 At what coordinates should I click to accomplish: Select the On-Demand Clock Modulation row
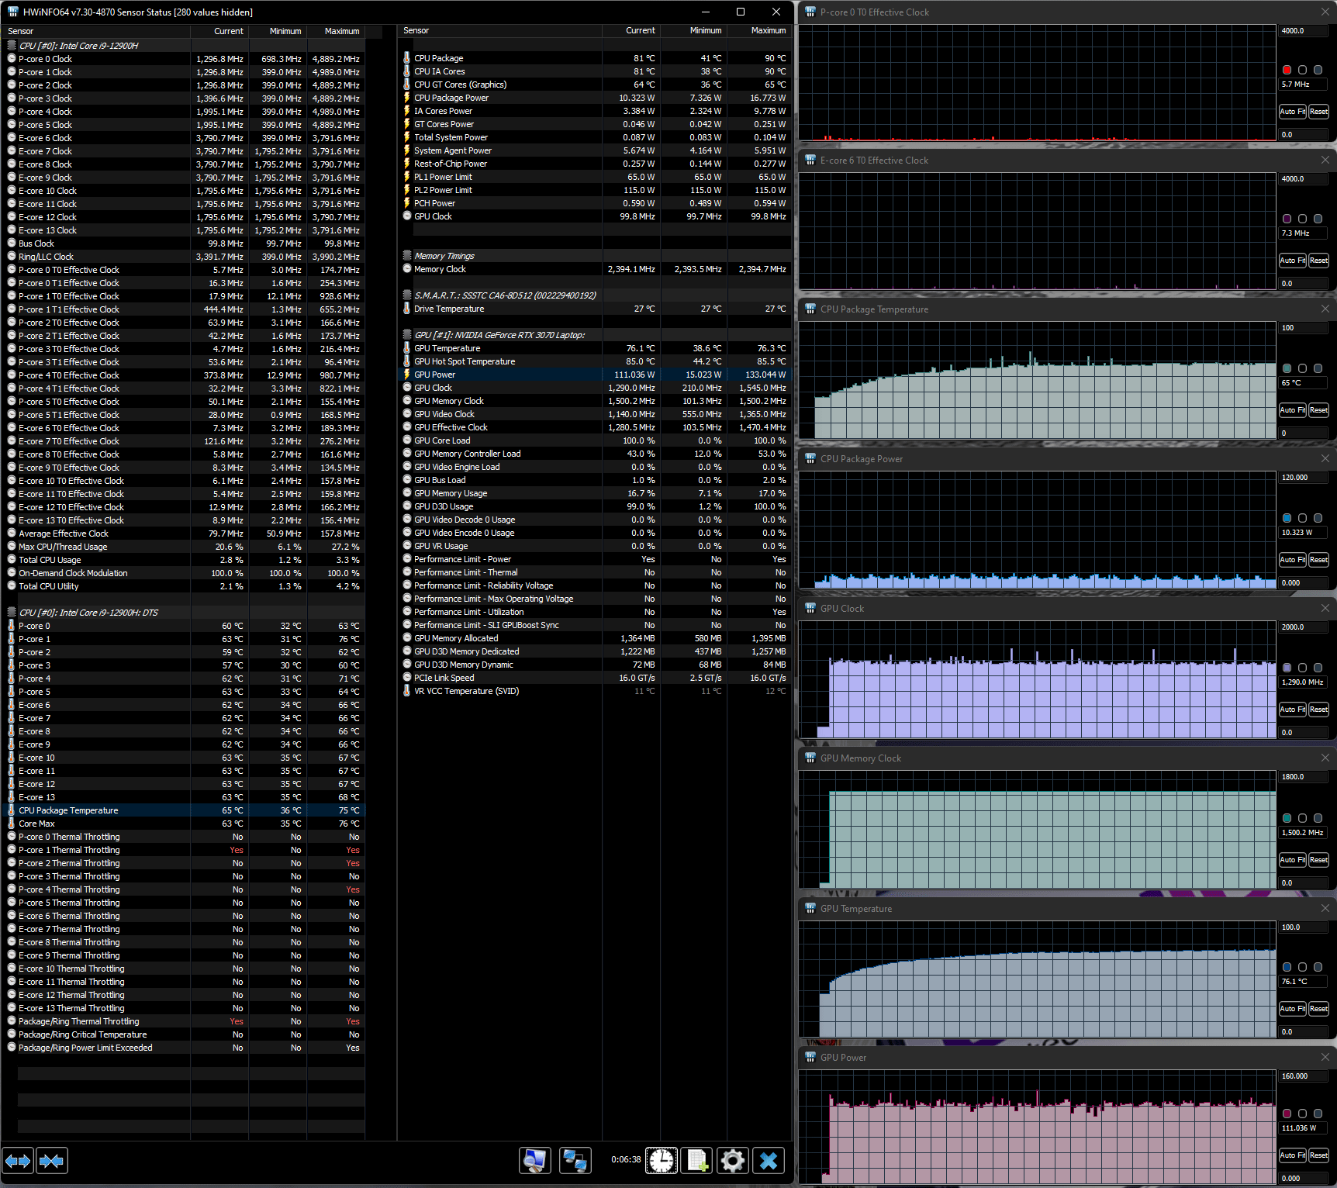pyautogui.click(x=183, y=573)
